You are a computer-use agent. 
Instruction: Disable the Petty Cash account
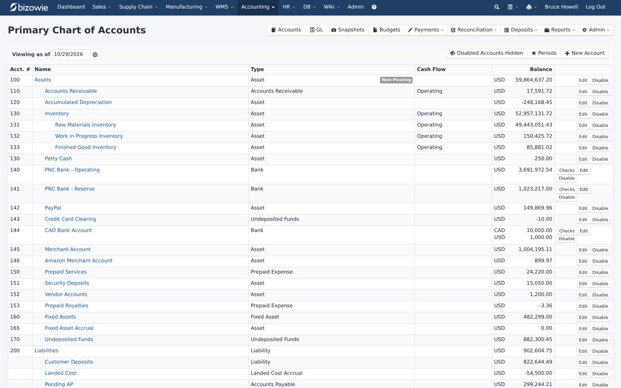600,159
